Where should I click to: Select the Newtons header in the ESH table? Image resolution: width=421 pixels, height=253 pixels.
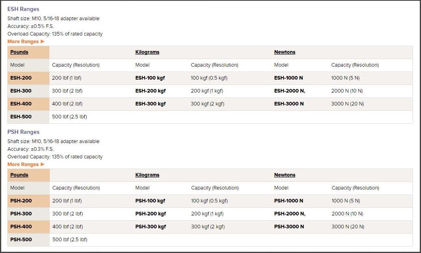(x=285, y=52)
